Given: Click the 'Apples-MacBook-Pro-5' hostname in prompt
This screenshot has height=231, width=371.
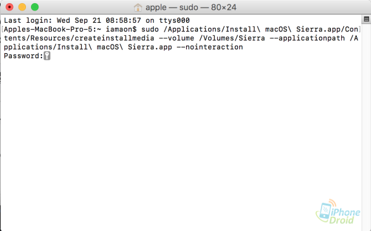Looking at the screenshot, I should pos(48,29).
